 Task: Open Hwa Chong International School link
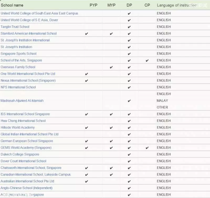[23, 121]
